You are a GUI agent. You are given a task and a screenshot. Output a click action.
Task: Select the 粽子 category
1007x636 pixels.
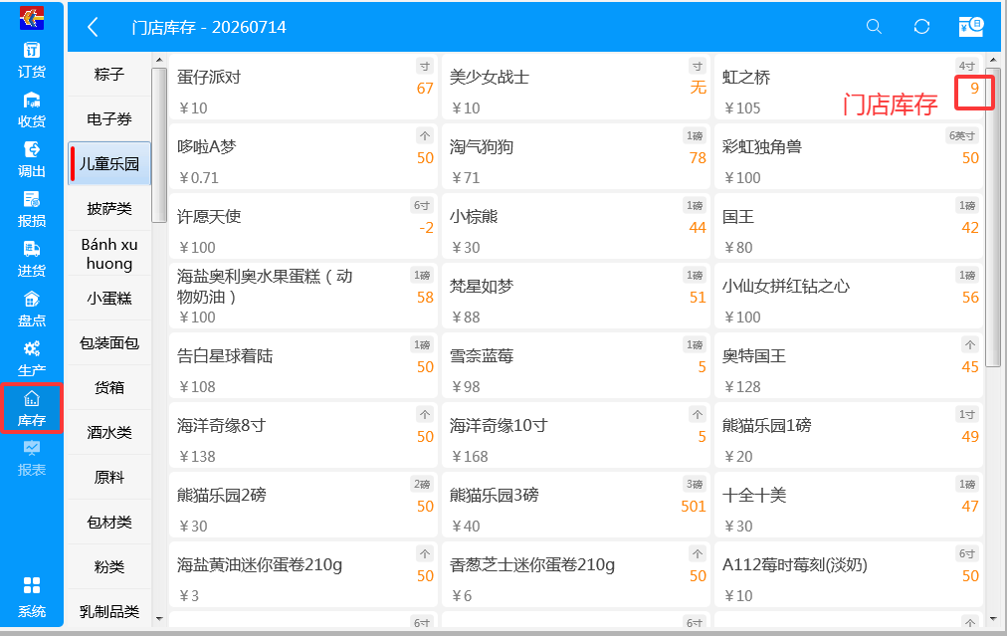(109, 74)
